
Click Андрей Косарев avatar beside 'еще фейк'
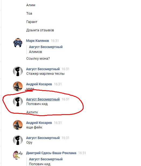click(x=18, y=125)
